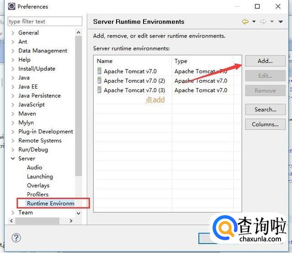Expand the Data Management node
Screen dimensions: 292x253
pyautogui.click(x=13, y=51)
